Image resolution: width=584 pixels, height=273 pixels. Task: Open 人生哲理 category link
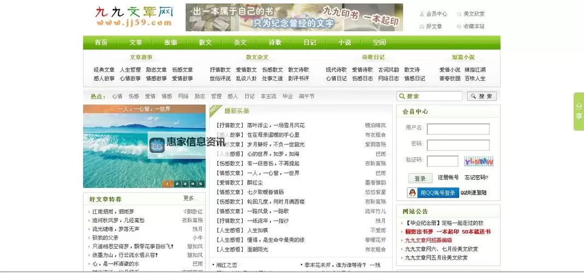click(130, 69)
